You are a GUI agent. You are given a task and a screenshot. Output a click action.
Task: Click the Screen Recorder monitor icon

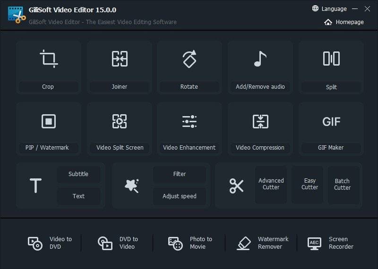click(x=314, y=244)
